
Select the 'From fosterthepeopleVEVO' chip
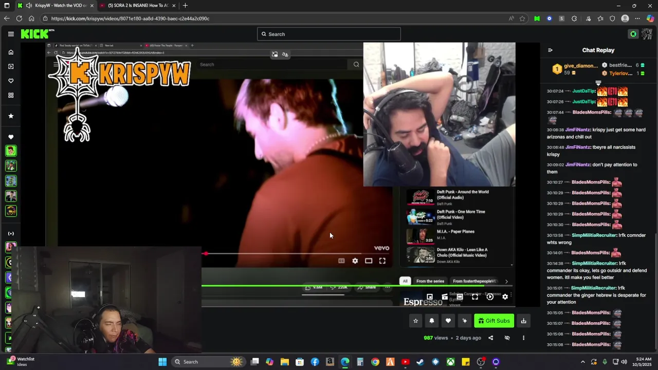click(x=474, y=281)
